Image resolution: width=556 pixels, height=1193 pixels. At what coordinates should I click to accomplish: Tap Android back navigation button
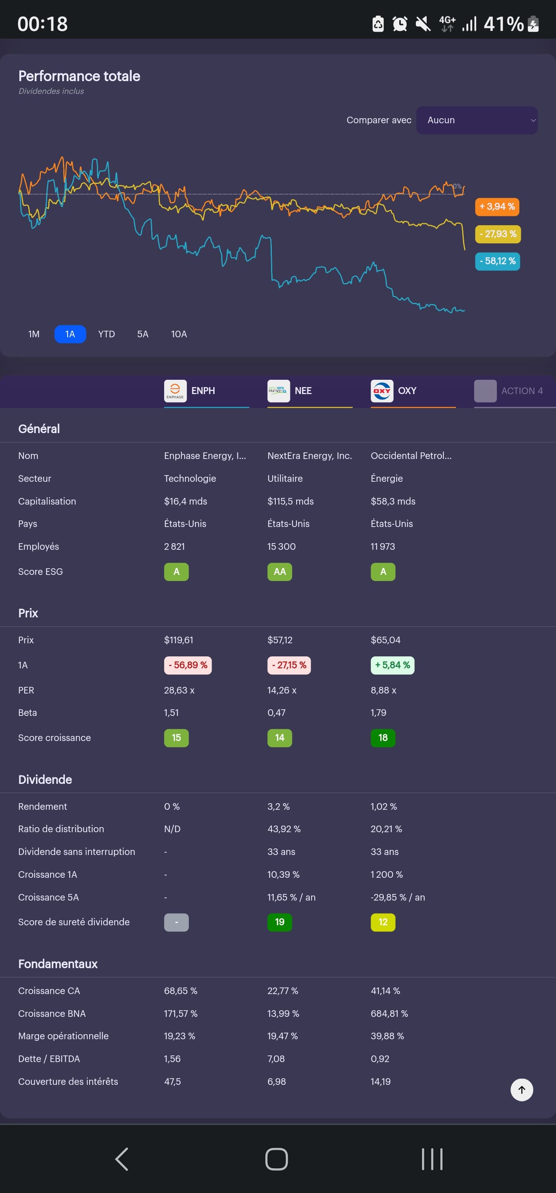tap(122, 1159)
